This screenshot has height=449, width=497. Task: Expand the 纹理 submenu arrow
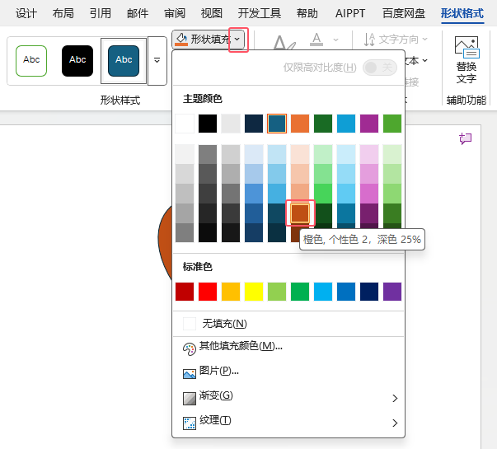click(x=395, y=423)
